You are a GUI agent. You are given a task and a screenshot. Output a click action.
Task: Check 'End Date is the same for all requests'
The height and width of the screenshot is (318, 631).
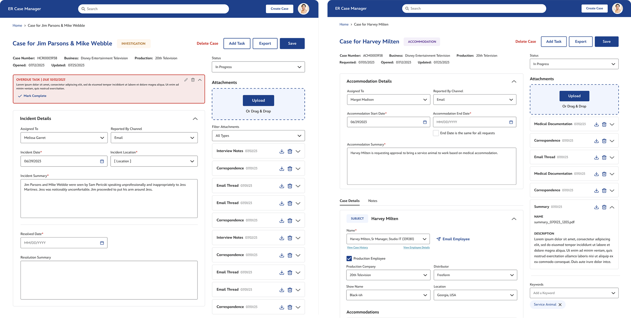436,133
